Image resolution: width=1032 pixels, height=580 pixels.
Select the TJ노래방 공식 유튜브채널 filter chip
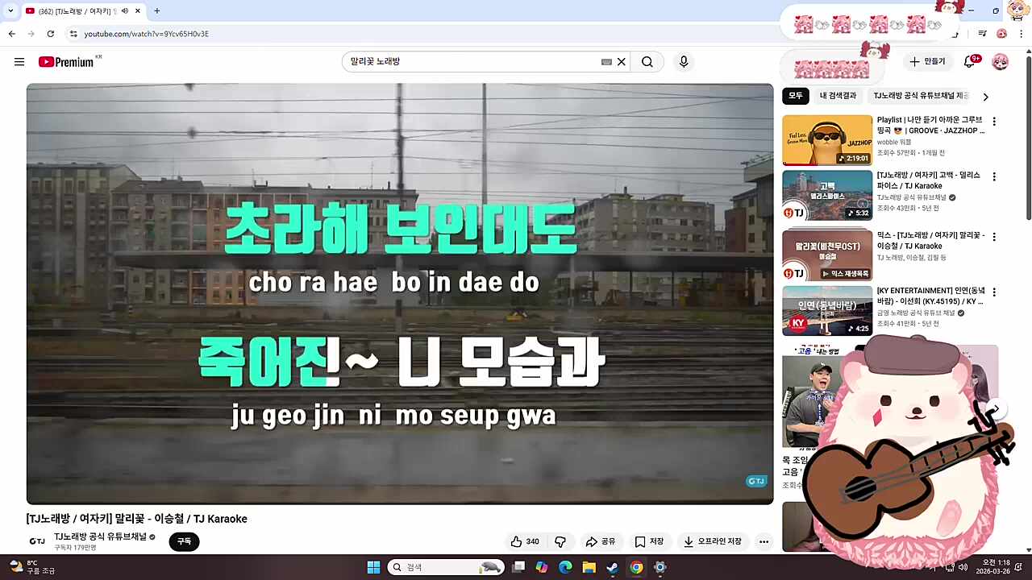(921, 96)
